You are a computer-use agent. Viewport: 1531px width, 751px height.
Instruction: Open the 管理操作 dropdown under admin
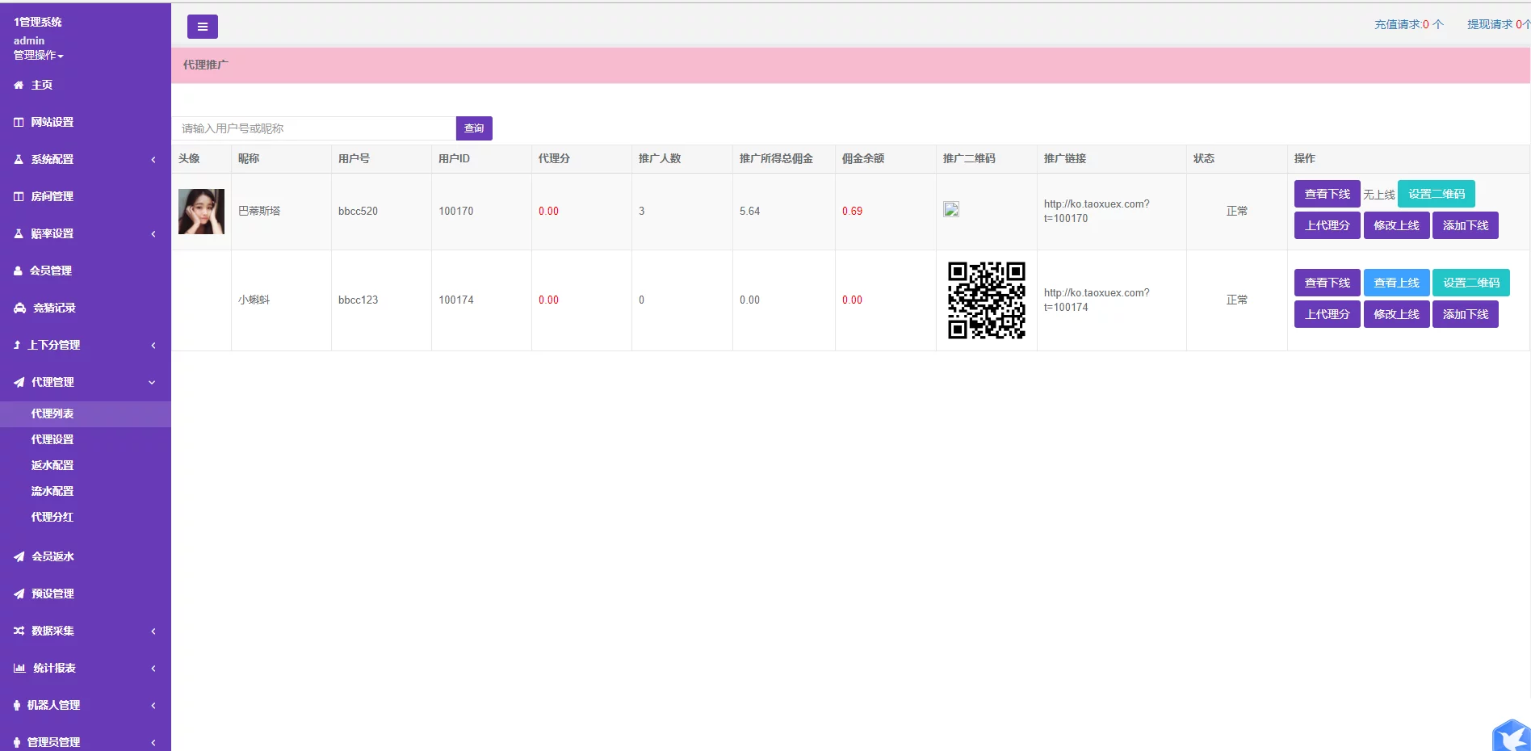[x=38, y=55]
